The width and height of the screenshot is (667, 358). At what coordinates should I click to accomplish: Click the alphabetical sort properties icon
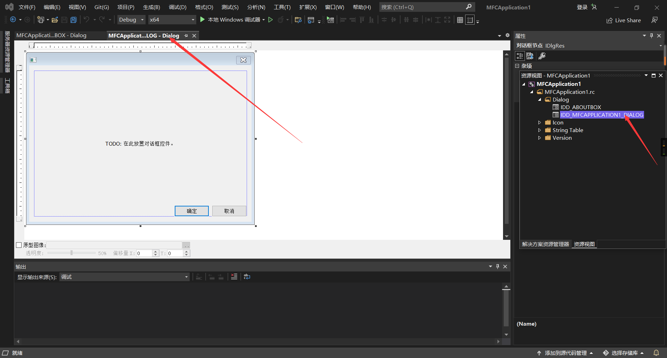pyautogui.click(x=530, y=56)
